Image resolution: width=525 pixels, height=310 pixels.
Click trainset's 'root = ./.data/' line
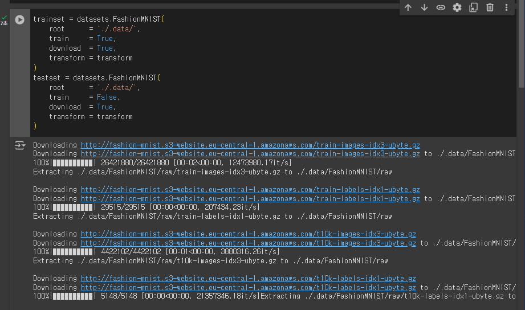[x=95, y=29]
